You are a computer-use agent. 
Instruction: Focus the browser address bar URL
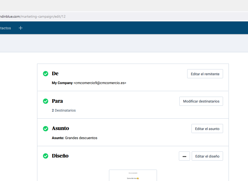tap(33, 16)
